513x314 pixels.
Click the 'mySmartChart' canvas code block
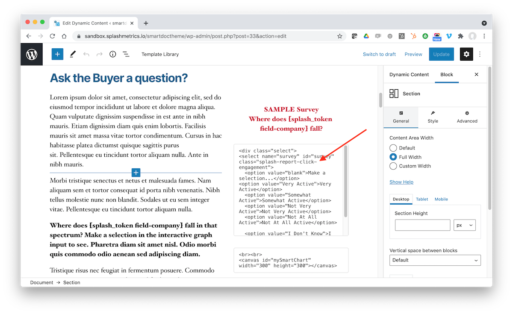coord(291,260)
